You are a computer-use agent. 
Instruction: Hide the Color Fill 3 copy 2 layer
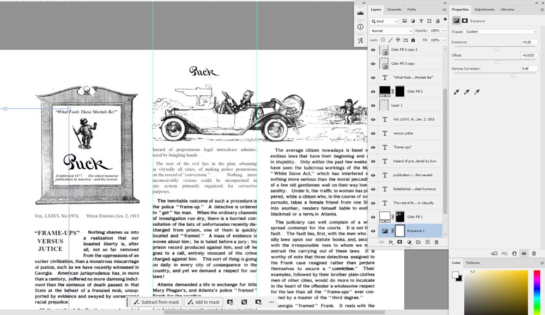click(373, 50)
